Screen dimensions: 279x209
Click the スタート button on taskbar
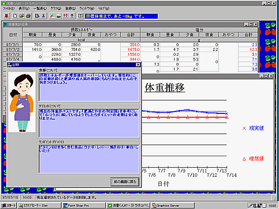tap(9, 206)
